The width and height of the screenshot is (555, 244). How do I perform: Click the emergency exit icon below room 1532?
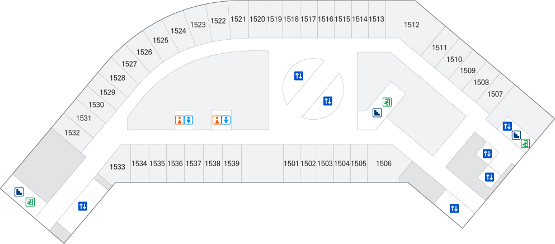click(30, 201)
